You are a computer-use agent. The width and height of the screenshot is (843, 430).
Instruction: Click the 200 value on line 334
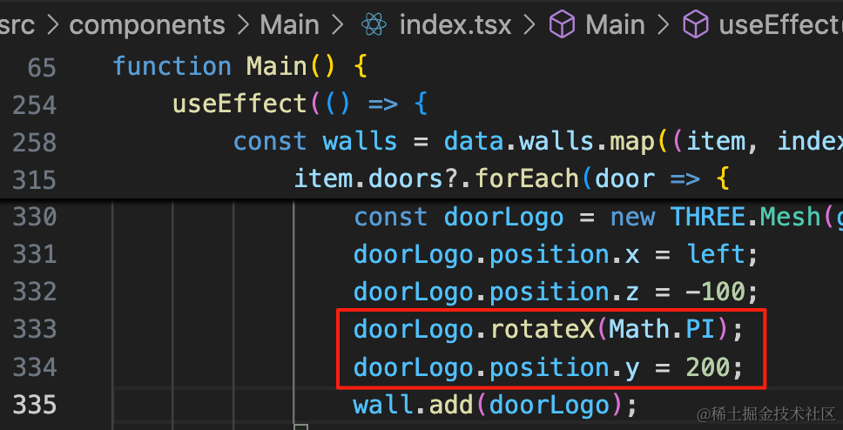point(707,366)
